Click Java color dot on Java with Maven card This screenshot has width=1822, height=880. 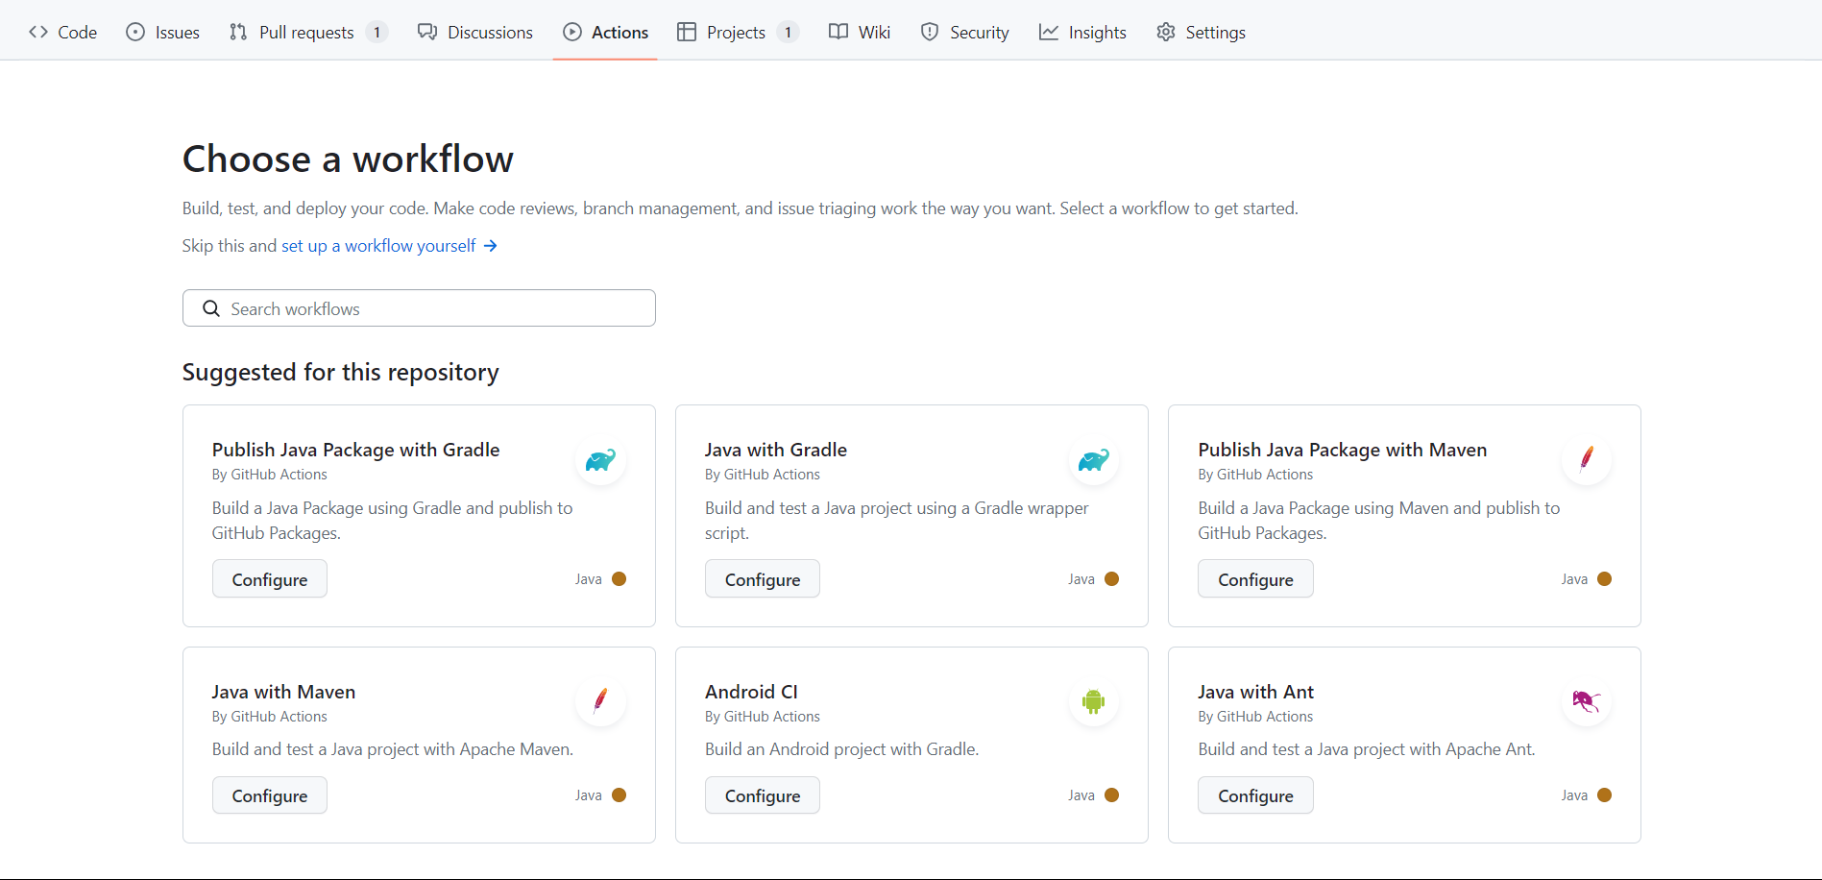(x=619, y=795)
